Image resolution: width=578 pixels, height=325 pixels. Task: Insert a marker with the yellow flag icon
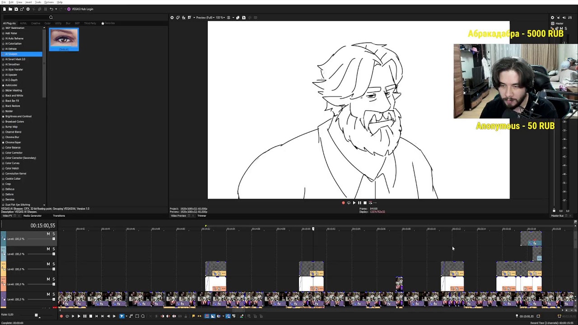(x=194, y=316)
